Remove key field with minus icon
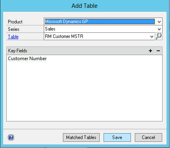Image resolution: width=170 pixels, height=148 pixels. [x=158, y=51]
